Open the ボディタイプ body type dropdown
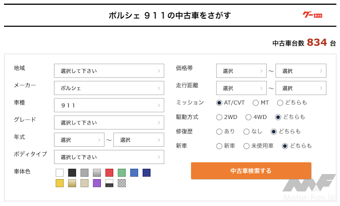Viewport: 340px width, 206px height. [109, 157]
